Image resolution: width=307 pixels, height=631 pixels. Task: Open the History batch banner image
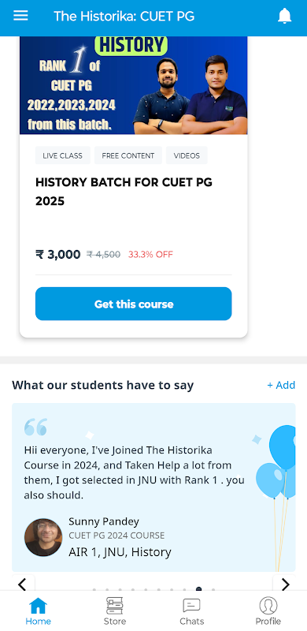pos(133,85)
